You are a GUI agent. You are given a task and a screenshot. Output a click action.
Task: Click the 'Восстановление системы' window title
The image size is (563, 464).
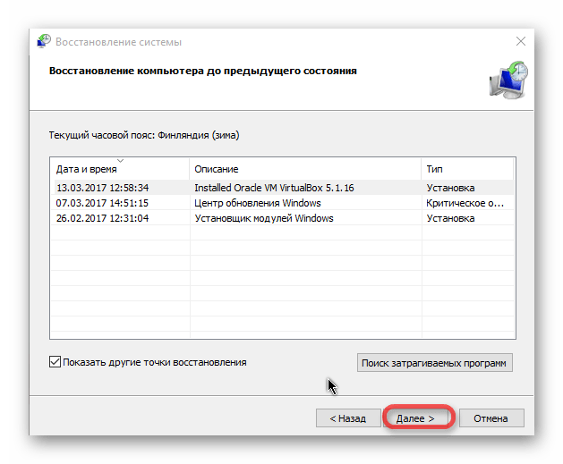[118, 42]
